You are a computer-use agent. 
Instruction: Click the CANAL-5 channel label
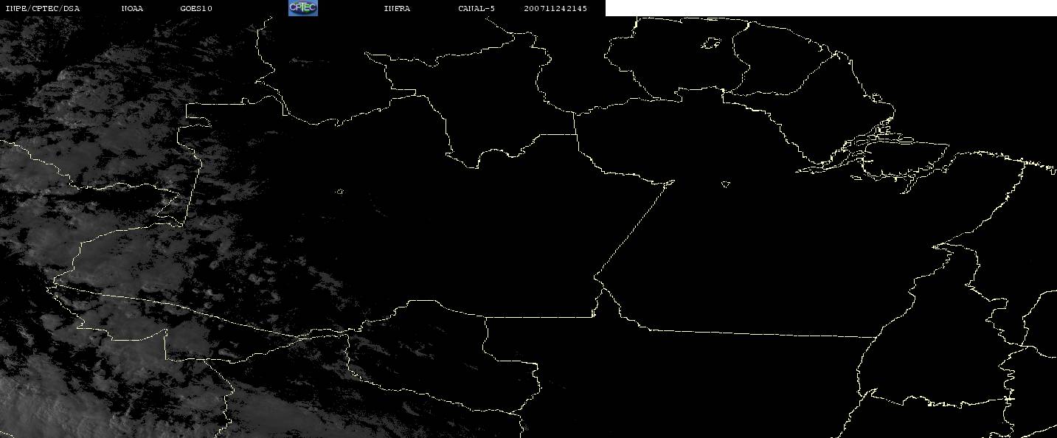tap(476, 8)
